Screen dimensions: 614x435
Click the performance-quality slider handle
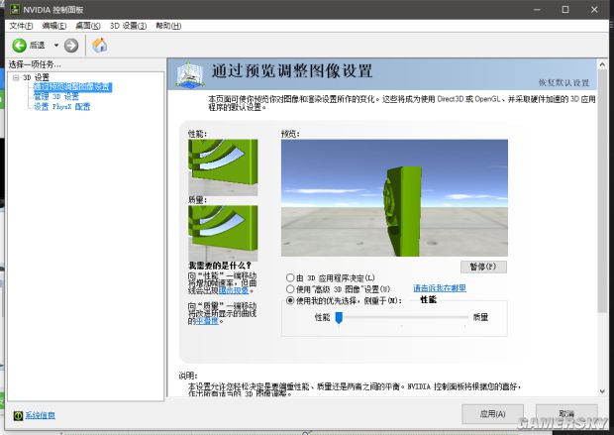pos(339,318)
